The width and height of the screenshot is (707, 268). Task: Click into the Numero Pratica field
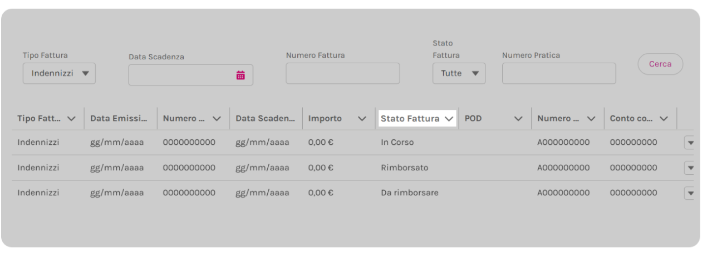coord(559,73)
